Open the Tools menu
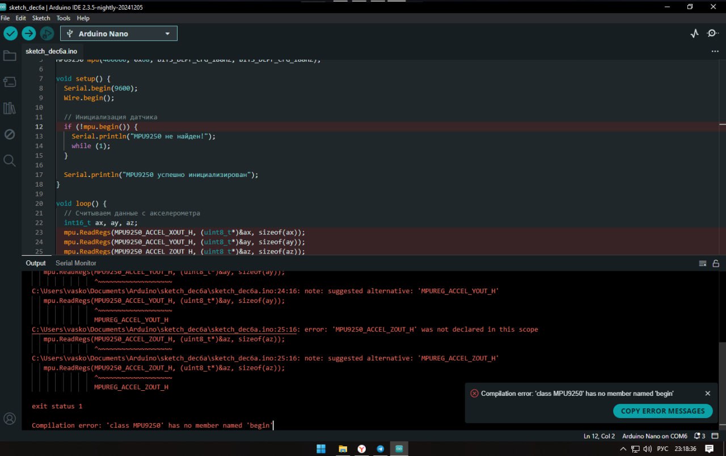The width and height of the screenshot is (726, 456). 64,18
